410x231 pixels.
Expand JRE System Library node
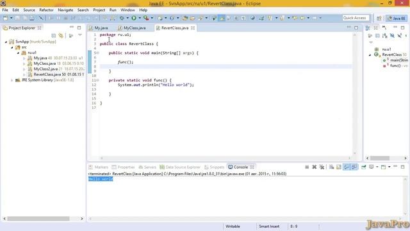(x=12, y=80)
